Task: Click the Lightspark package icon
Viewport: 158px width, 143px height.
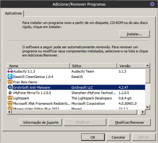Action: coord(10,98)
